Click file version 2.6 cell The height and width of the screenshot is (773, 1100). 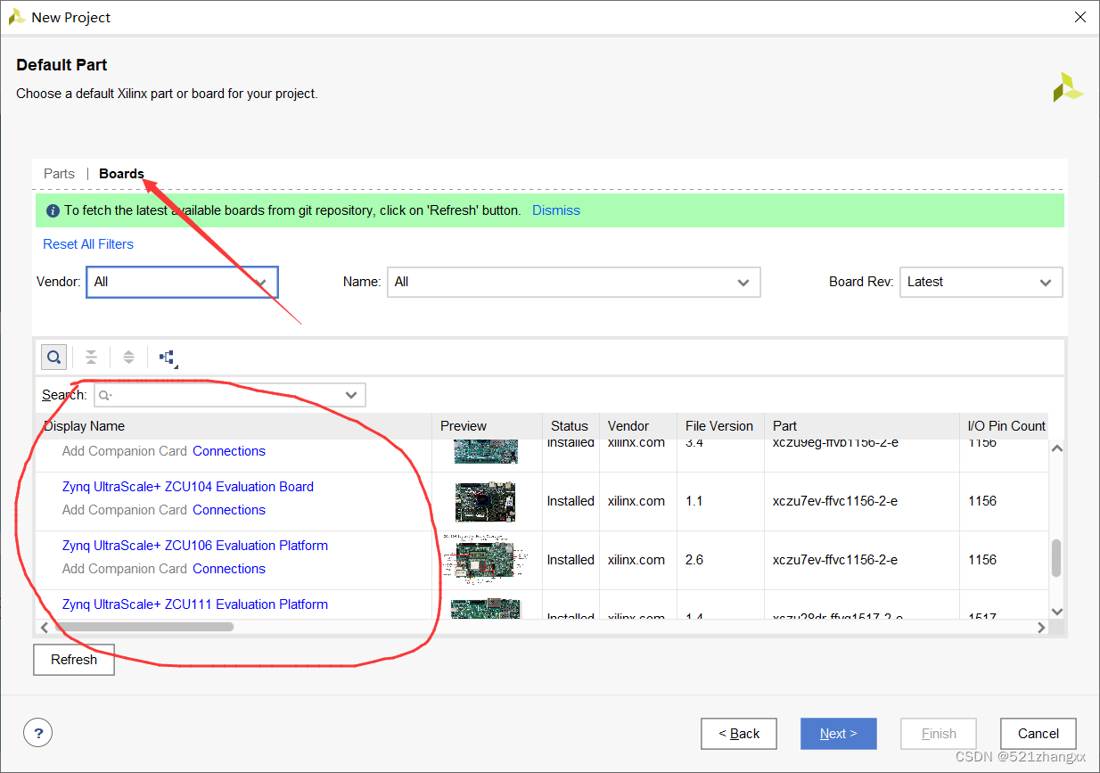tap(694, 560)
